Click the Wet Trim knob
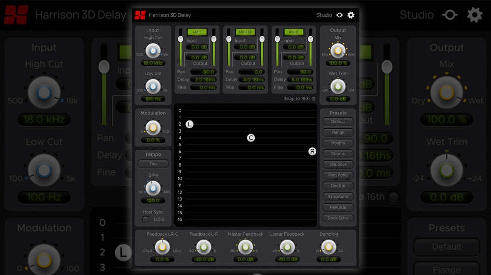The image size is (491, 275). [338, 86]
